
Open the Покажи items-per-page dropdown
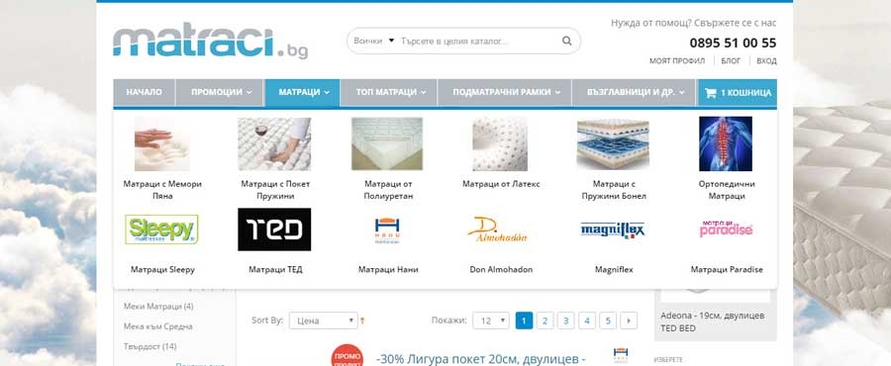pos(491,320)
